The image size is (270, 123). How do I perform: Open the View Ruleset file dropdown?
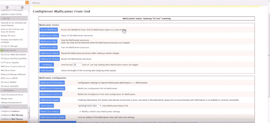tap(90, 106)
